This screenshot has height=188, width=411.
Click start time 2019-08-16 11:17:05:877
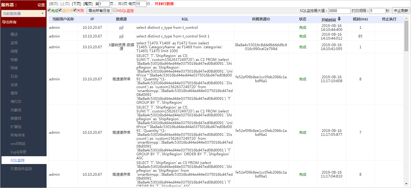coord(331,133)
